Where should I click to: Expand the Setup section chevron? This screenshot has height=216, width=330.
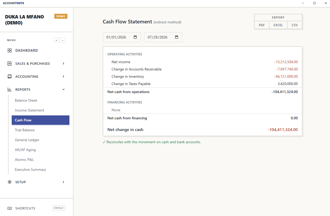click(x=63, y=182)
